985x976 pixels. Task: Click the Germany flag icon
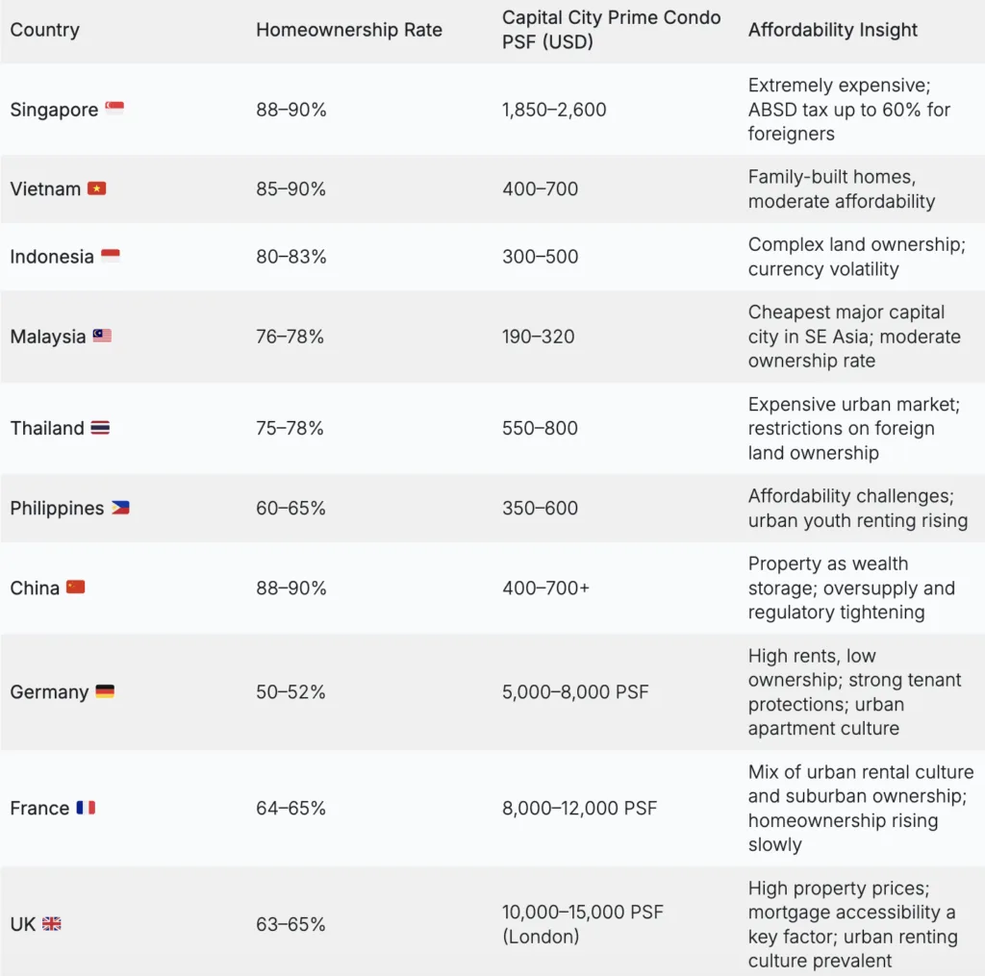click(x=105, y=691)
